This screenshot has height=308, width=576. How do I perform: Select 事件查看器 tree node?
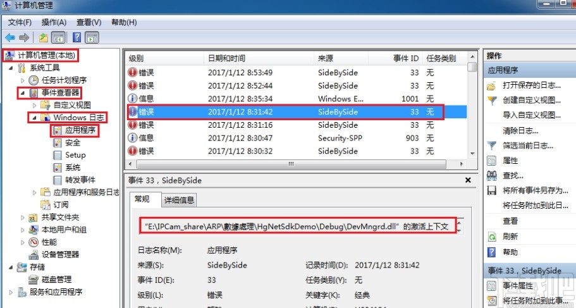[60, 92]
